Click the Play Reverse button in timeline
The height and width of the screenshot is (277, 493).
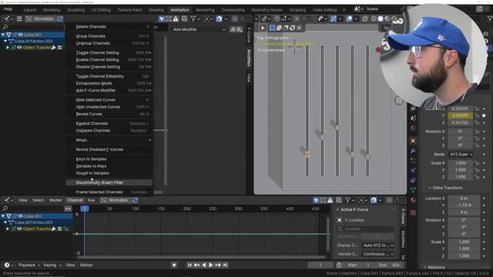(203, 265)
